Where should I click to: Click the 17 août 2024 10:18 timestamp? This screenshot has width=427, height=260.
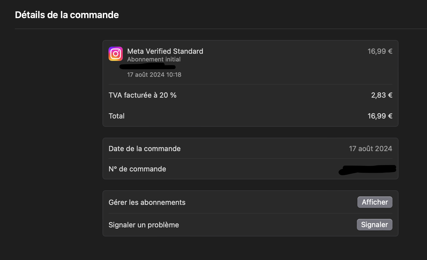(x=154, y=75)
